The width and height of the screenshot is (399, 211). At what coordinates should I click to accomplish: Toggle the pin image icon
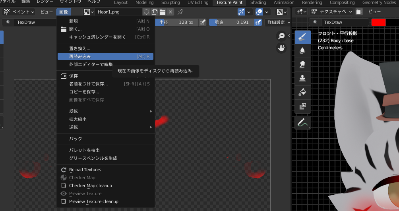pyautogui.click(x=180, y=12)
